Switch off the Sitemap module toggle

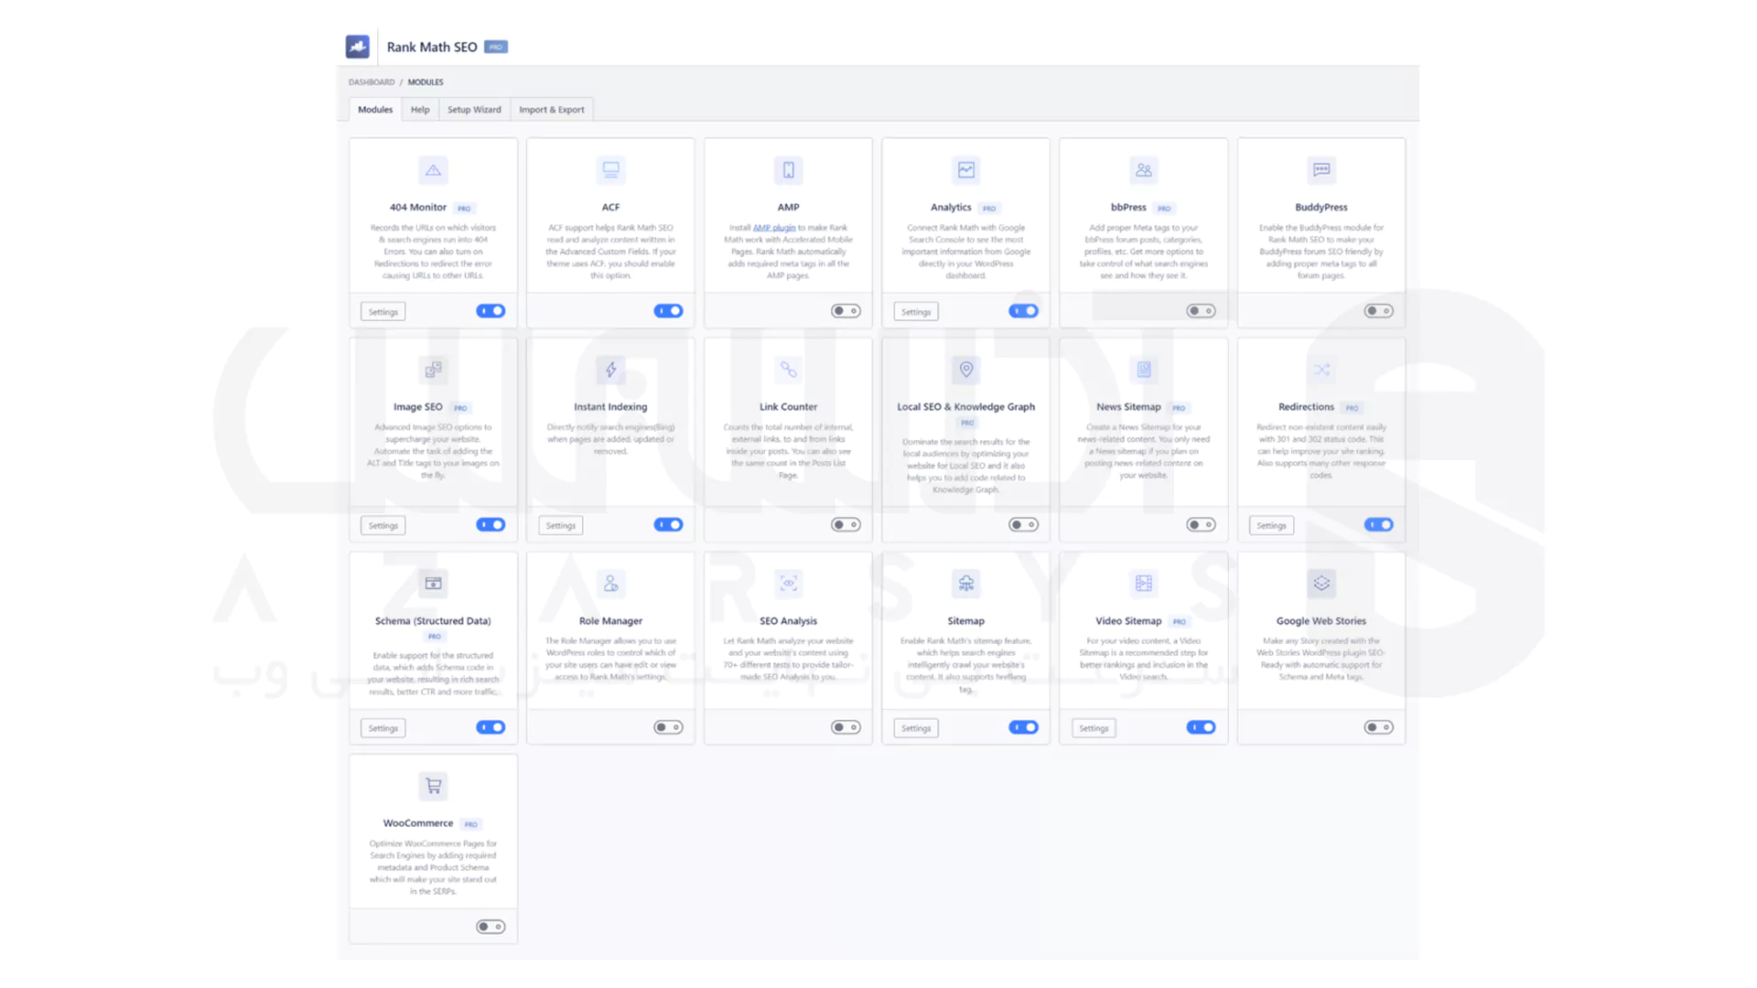1023,727
